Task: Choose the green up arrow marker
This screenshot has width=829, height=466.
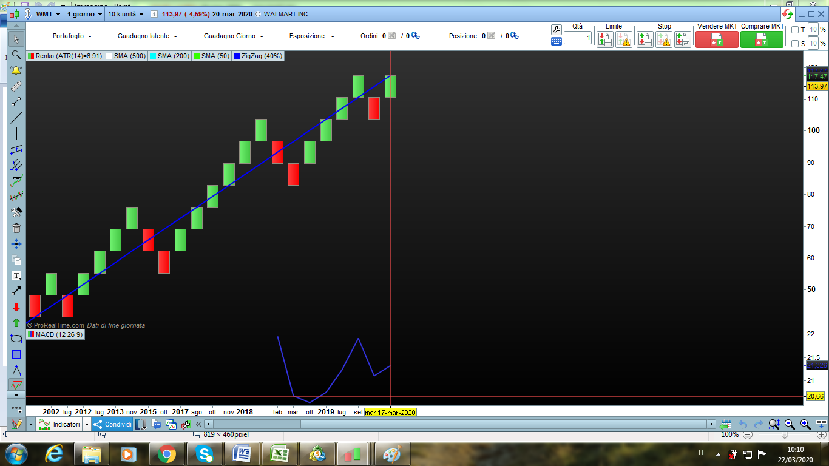Action: 16,323
